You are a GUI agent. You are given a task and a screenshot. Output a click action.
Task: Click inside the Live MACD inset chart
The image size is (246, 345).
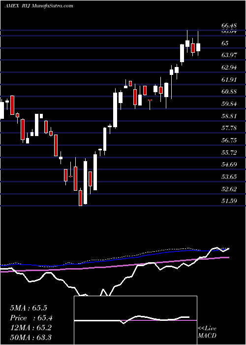point(135,320)
